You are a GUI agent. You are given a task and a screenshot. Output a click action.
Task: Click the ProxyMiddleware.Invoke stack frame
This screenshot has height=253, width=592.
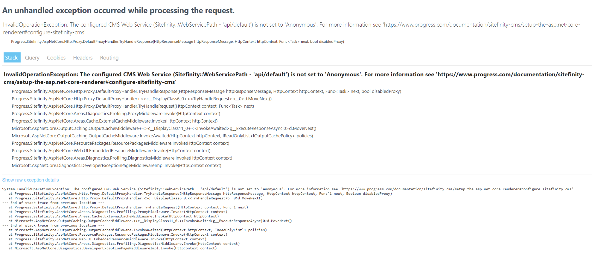(x=116, y=113)
